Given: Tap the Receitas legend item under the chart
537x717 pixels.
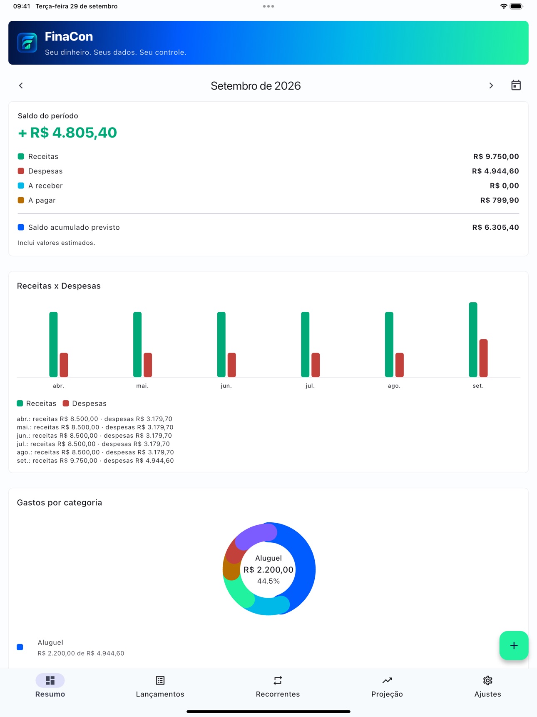Looking at the screenshot, I should coord(37,404).
